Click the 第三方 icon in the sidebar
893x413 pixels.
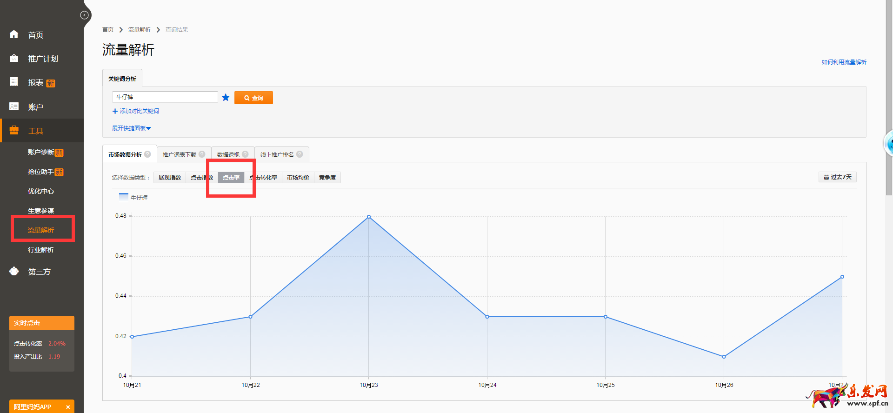(x=14, y=271)
